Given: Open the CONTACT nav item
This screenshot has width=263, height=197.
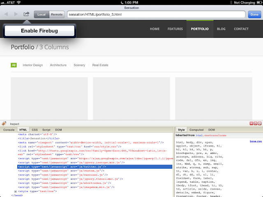Looking at the screenshot, I should coord(241,29).
